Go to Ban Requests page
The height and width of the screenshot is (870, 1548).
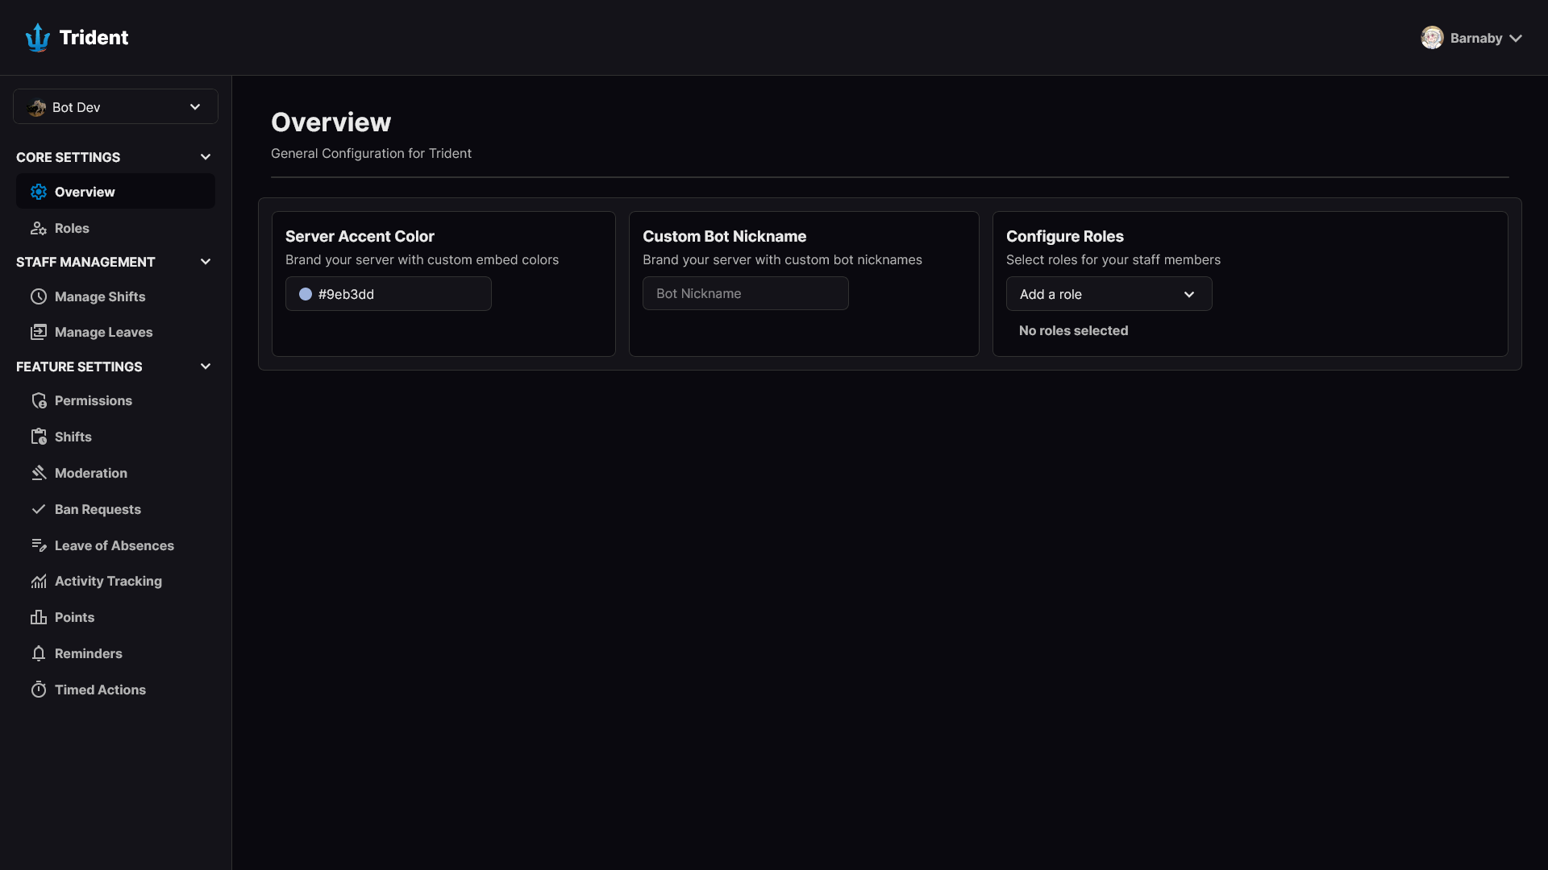98,509
